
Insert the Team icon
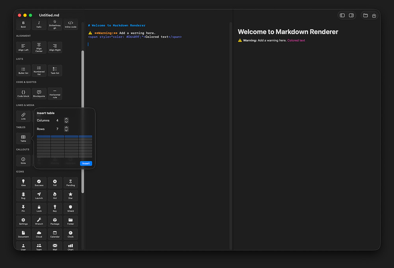39,246
